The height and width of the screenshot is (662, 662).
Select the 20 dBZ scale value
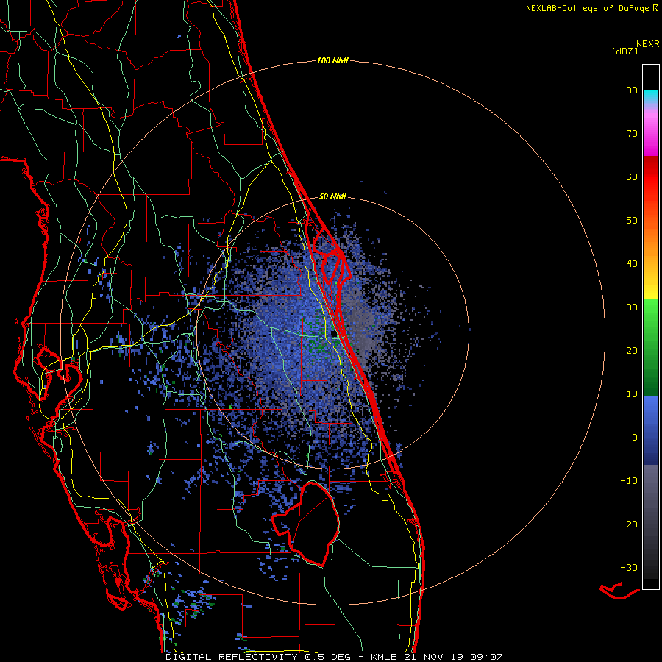(x=632, y=350)
